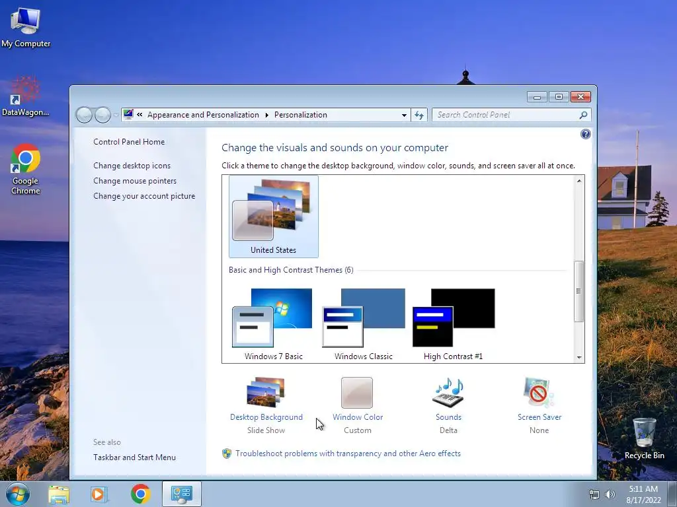Image resolution: width=677 pixels, height=507 pixels.
Task: Click the volume speaker tray icon
Action: [x=610, y=494]
